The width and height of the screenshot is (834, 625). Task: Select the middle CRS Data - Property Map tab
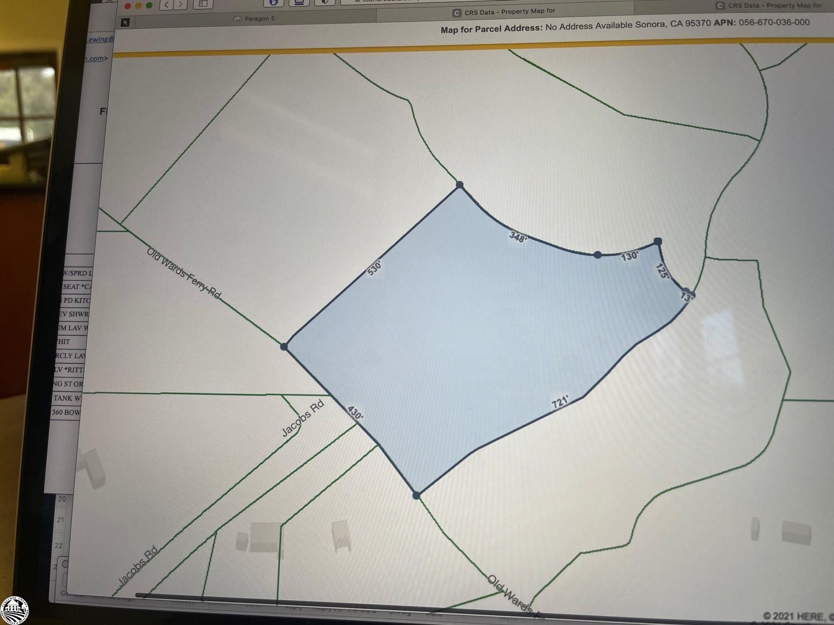coord(504,12)
